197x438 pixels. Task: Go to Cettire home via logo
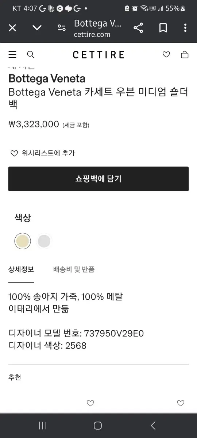tap(98, 55)
